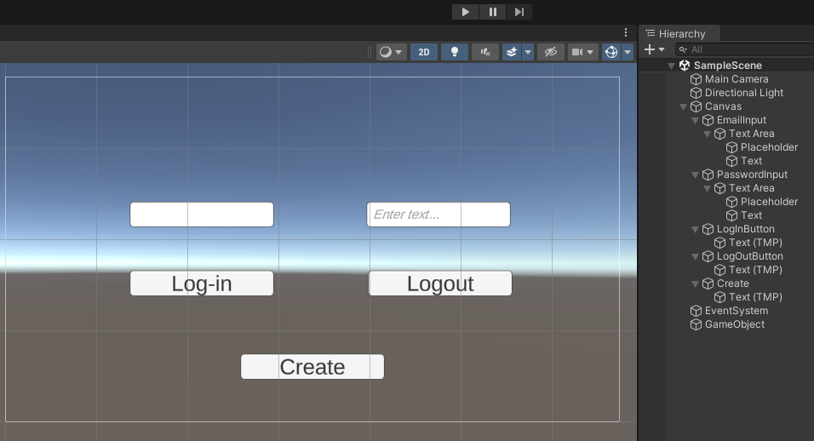Toggle scene lighting with the bulb icon
The width and height of the screenshot is (814, 441).
(x=454, y=52)
